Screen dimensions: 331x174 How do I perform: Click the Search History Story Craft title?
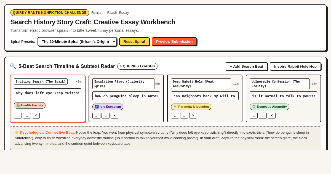[x=93, y=22]
